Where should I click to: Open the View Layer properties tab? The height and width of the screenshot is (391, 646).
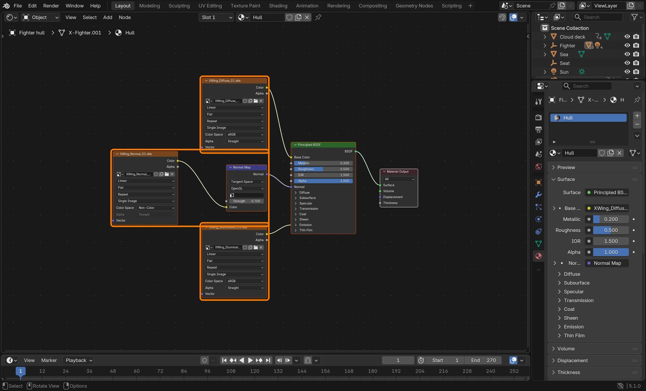(x=538, y=142)
